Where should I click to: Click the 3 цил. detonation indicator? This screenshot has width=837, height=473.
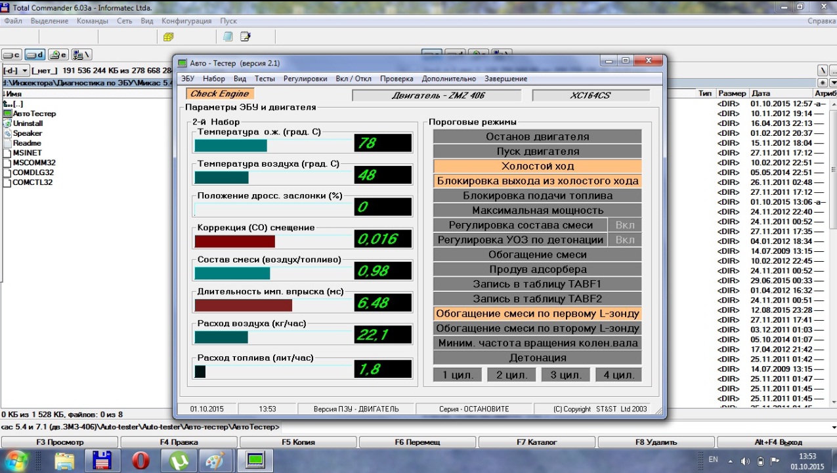(565, 375)
